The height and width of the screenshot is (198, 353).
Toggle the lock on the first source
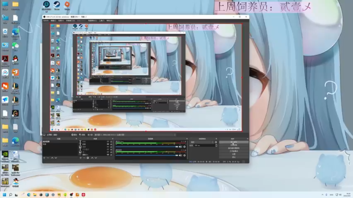click(111, 141)
